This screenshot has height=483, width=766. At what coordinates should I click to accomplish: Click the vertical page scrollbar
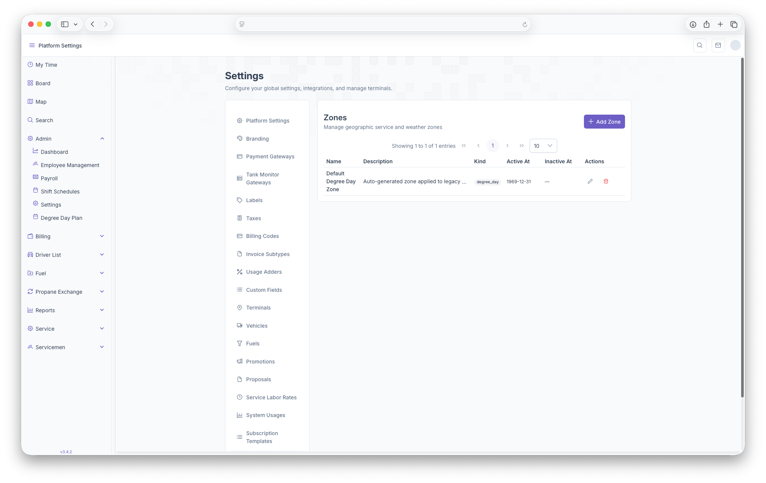tap(742, 226)
